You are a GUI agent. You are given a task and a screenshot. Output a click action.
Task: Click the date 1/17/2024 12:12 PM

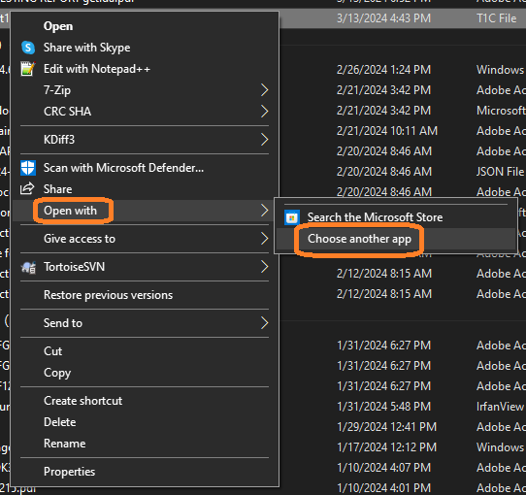387,447
